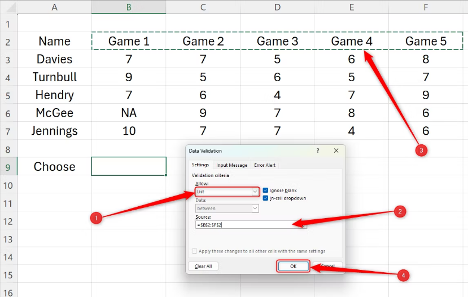Select row 2 header
Viewport: 468px width, 297px height.
pos(8,41)
